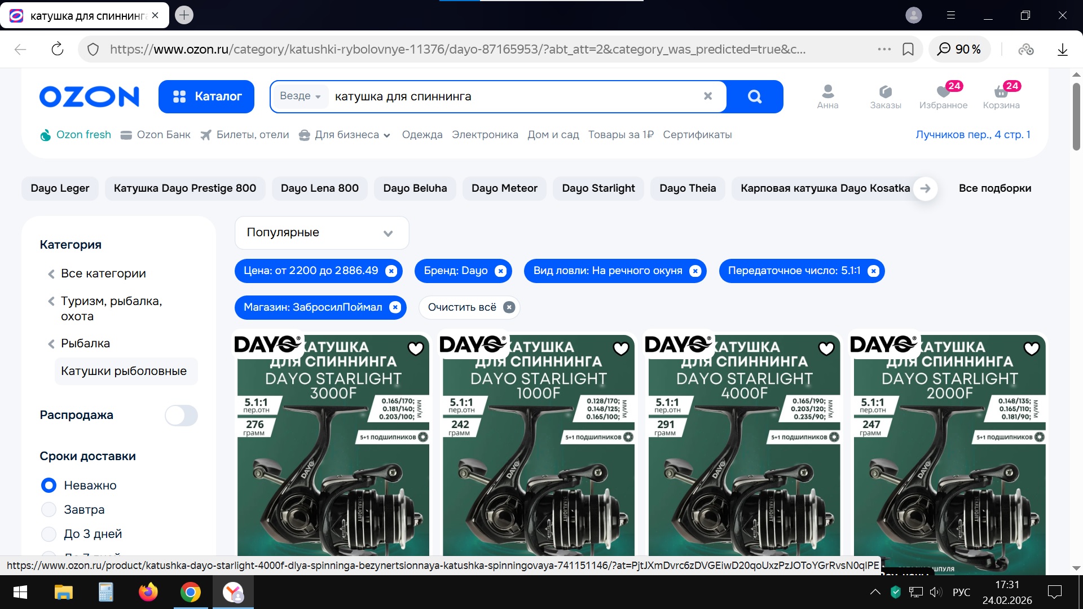Add Dayo Starlight 3000F to favorites
The height and width of the screenshot is (609, 1083).
click(416, 349)
